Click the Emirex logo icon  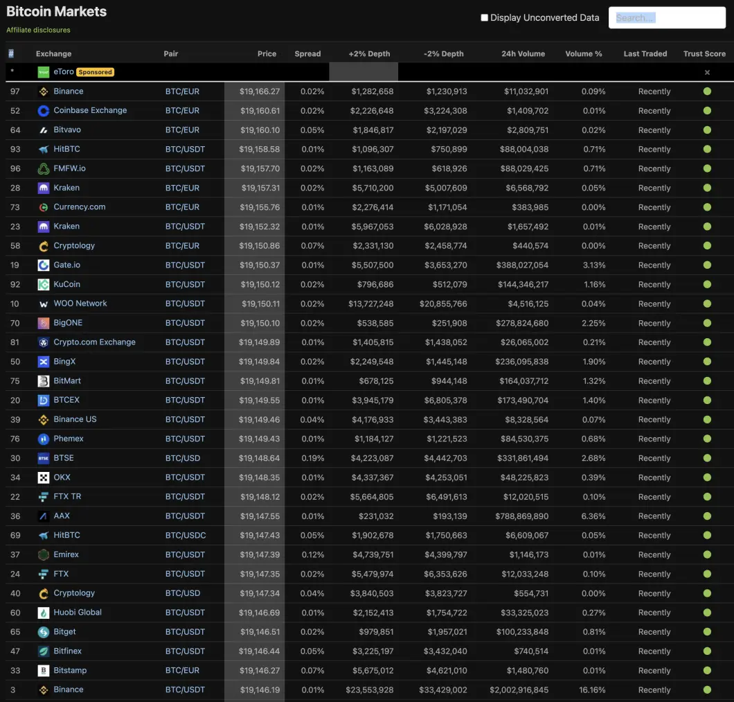point(44,555)
